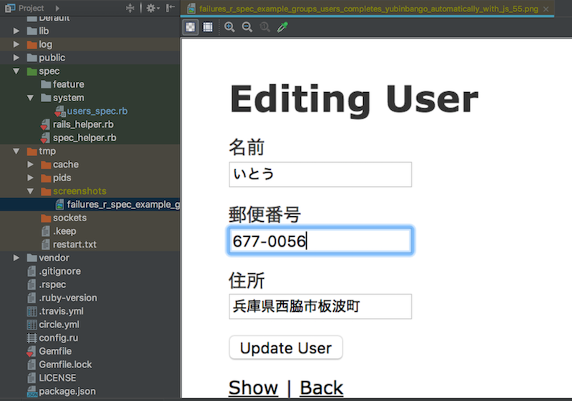
Task: Activate the color picker eyedropper
Action: (x=282, y=27)
